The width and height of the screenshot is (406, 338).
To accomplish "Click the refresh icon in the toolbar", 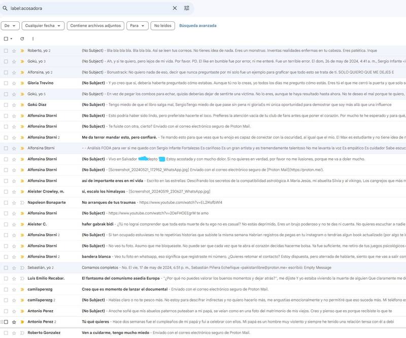I will [22, 39].
